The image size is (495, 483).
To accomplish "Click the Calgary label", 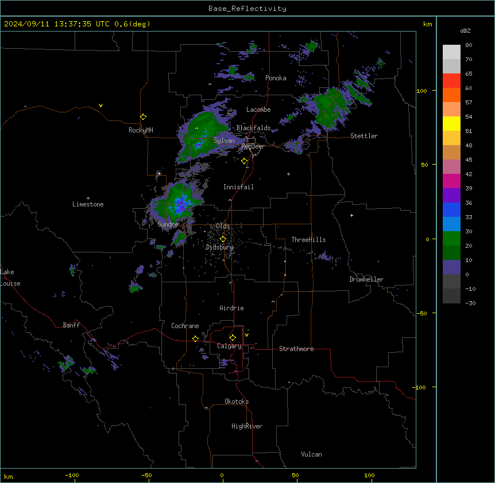I will tap(229, 346).
